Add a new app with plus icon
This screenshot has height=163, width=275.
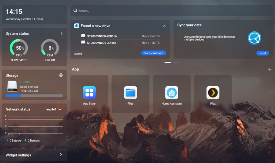tap(270, 69)
